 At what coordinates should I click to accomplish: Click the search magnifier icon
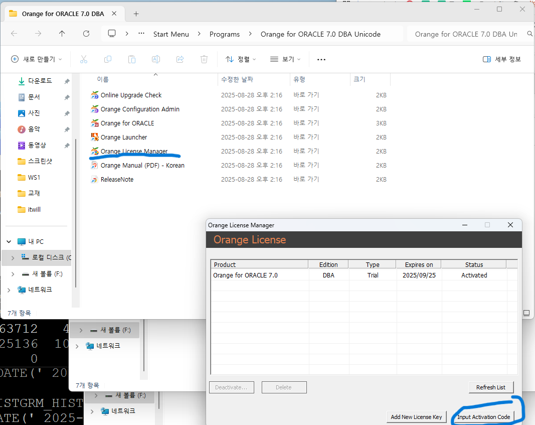coord(529,34)
